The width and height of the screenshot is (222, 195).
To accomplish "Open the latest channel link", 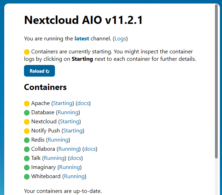I will (82, 38).
